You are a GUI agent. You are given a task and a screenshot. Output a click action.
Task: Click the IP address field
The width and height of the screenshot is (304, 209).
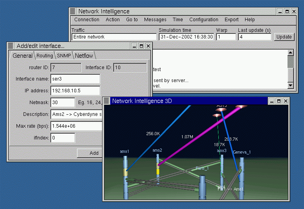(75, 91)
